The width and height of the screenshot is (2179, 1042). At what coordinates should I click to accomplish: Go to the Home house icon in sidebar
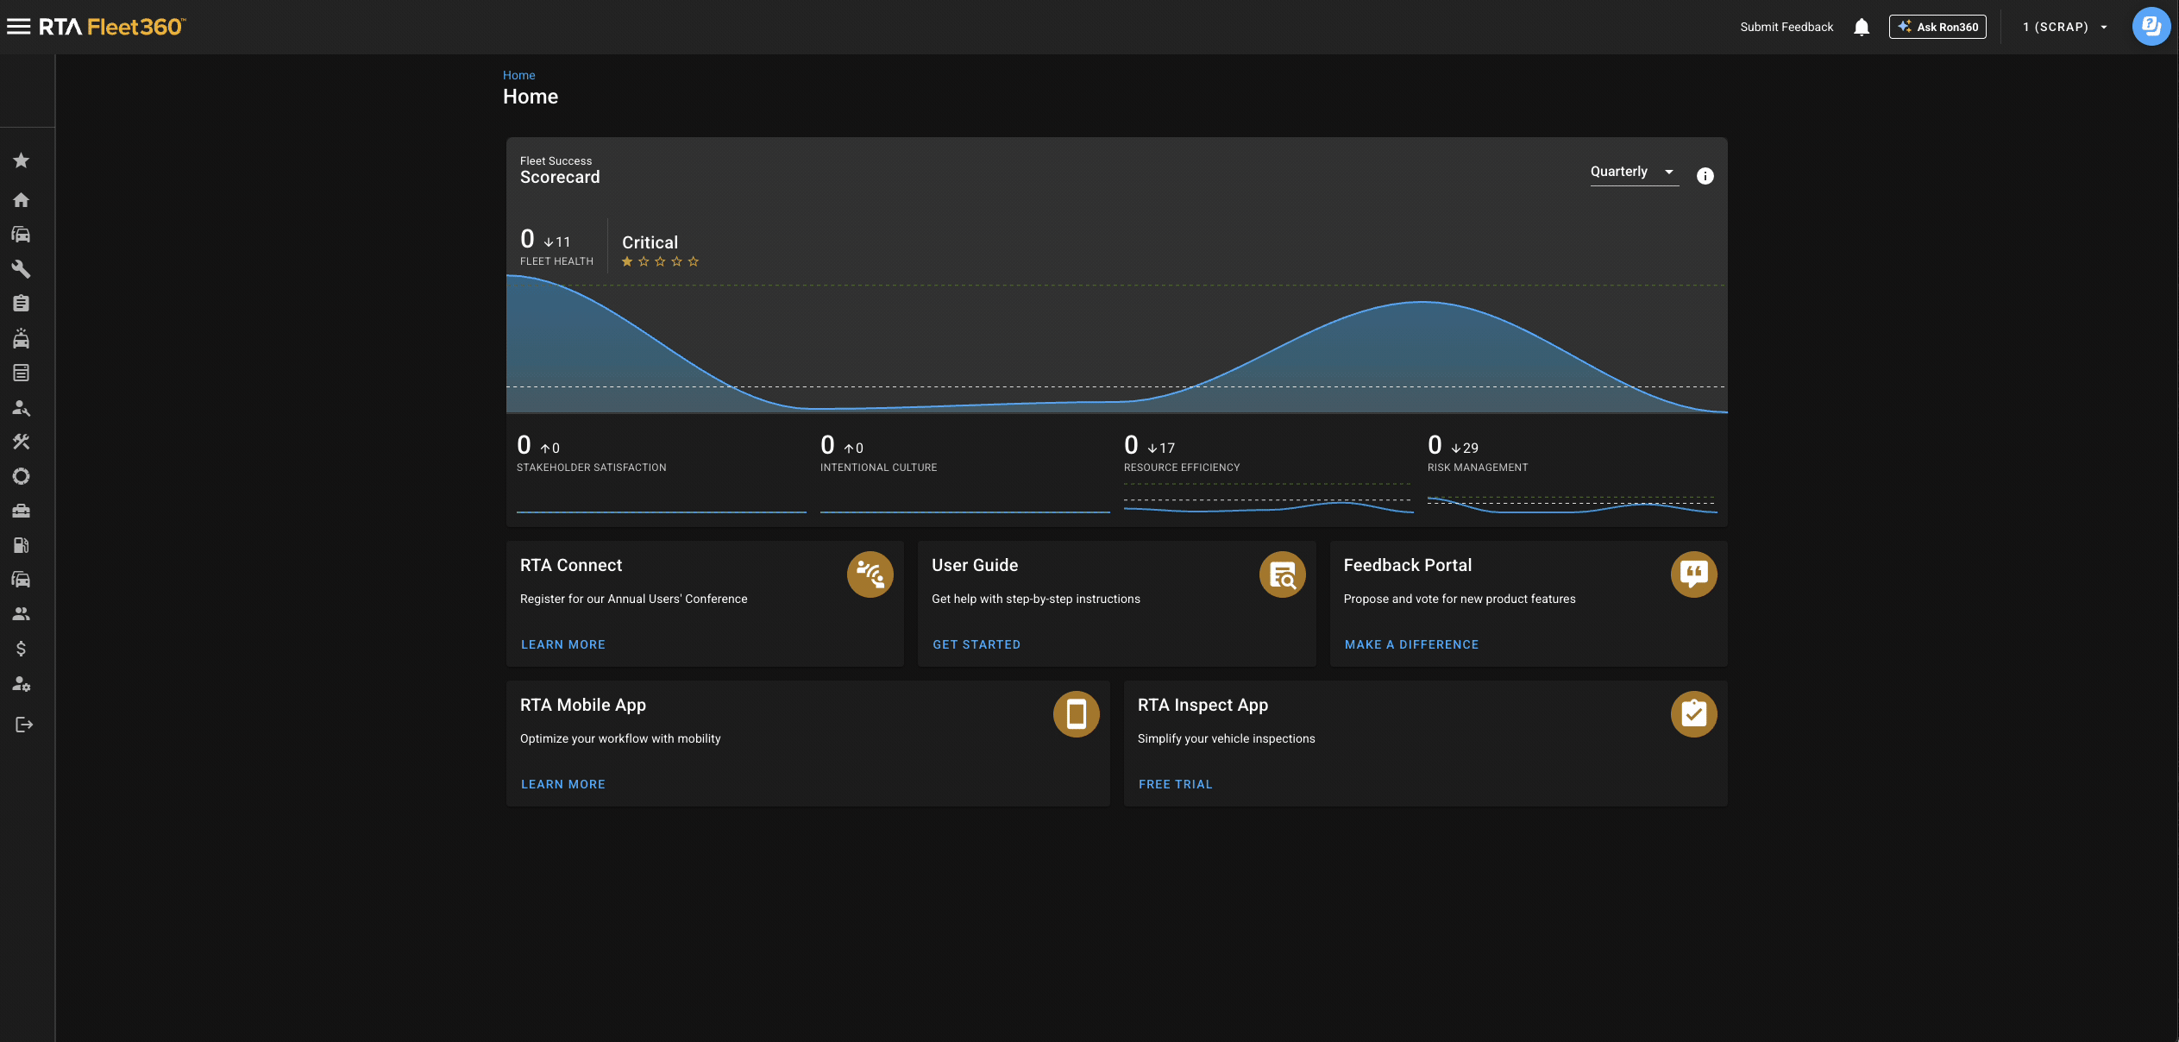tap(22, 200)
